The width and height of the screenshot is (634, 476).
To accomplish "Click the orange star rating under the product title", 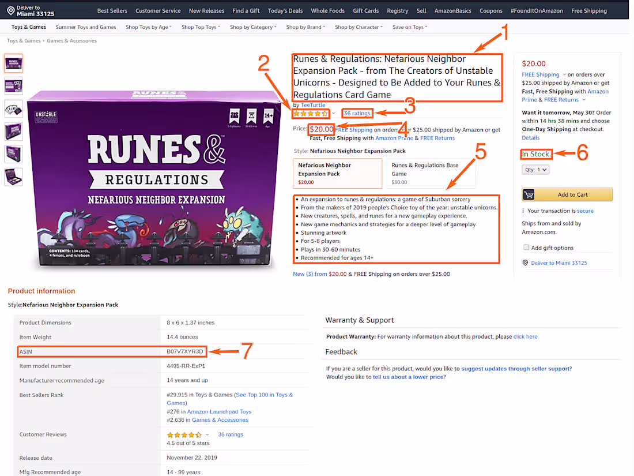I will pos(311,113).
